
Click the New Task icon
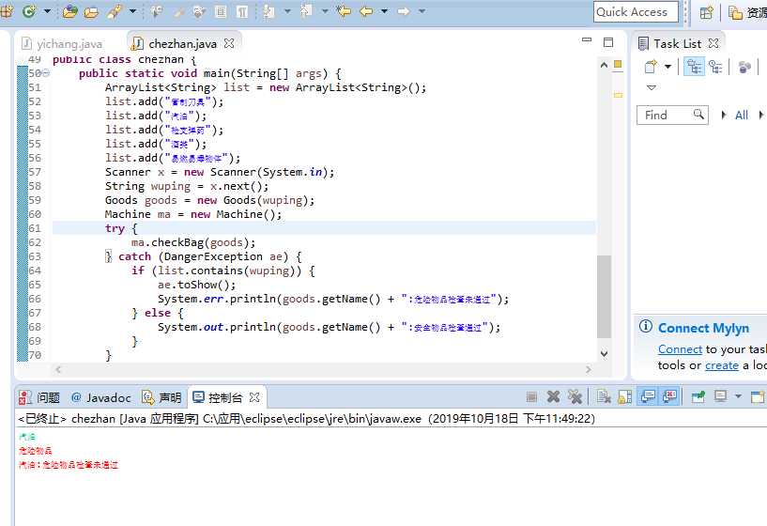[x=651, y=67]
